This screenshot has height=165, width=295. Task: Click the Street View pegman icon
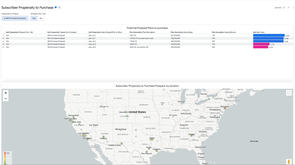tap(289, 161)
